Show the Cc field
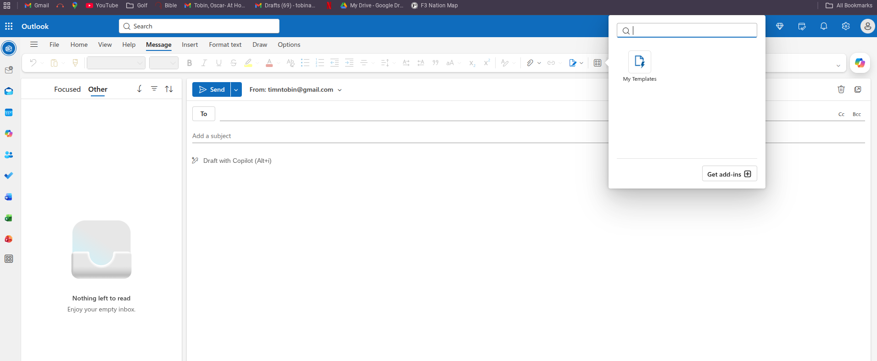Image resolution: width=877 pixels, height=361 pixels. point(841,114)
